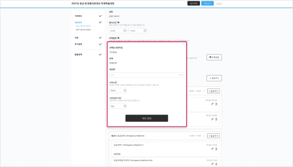Select the 2021-09-02 (2일차) date item

(x=83, y=29)
